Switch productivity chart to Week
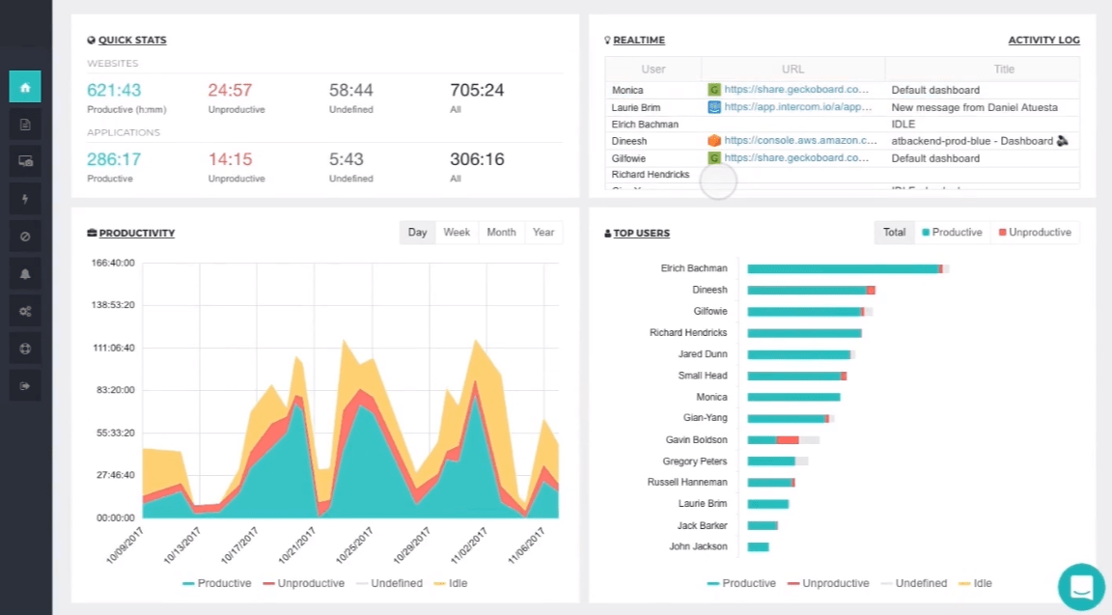The width and height of the screenshot is (1112, 615). pyautogui.click(x=457, y=233)
